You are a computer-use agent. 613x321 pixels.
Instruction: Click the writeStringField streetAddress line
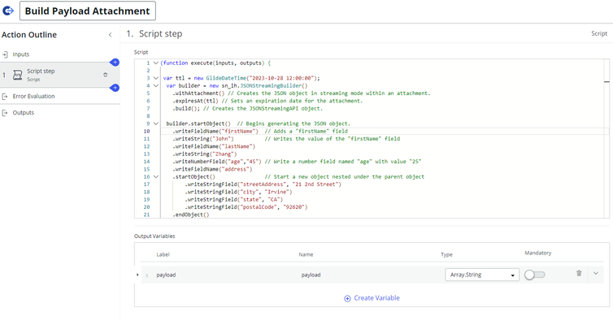click(263, 184)
